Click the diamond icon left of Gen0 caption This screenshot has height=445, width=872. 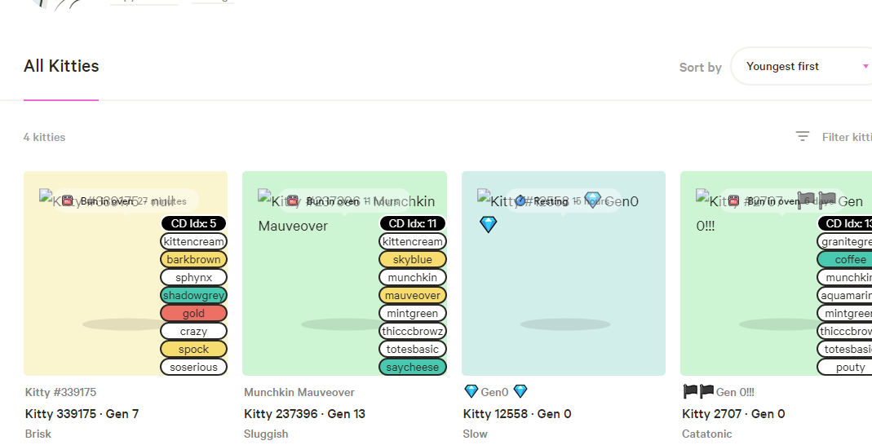point(471,392)
